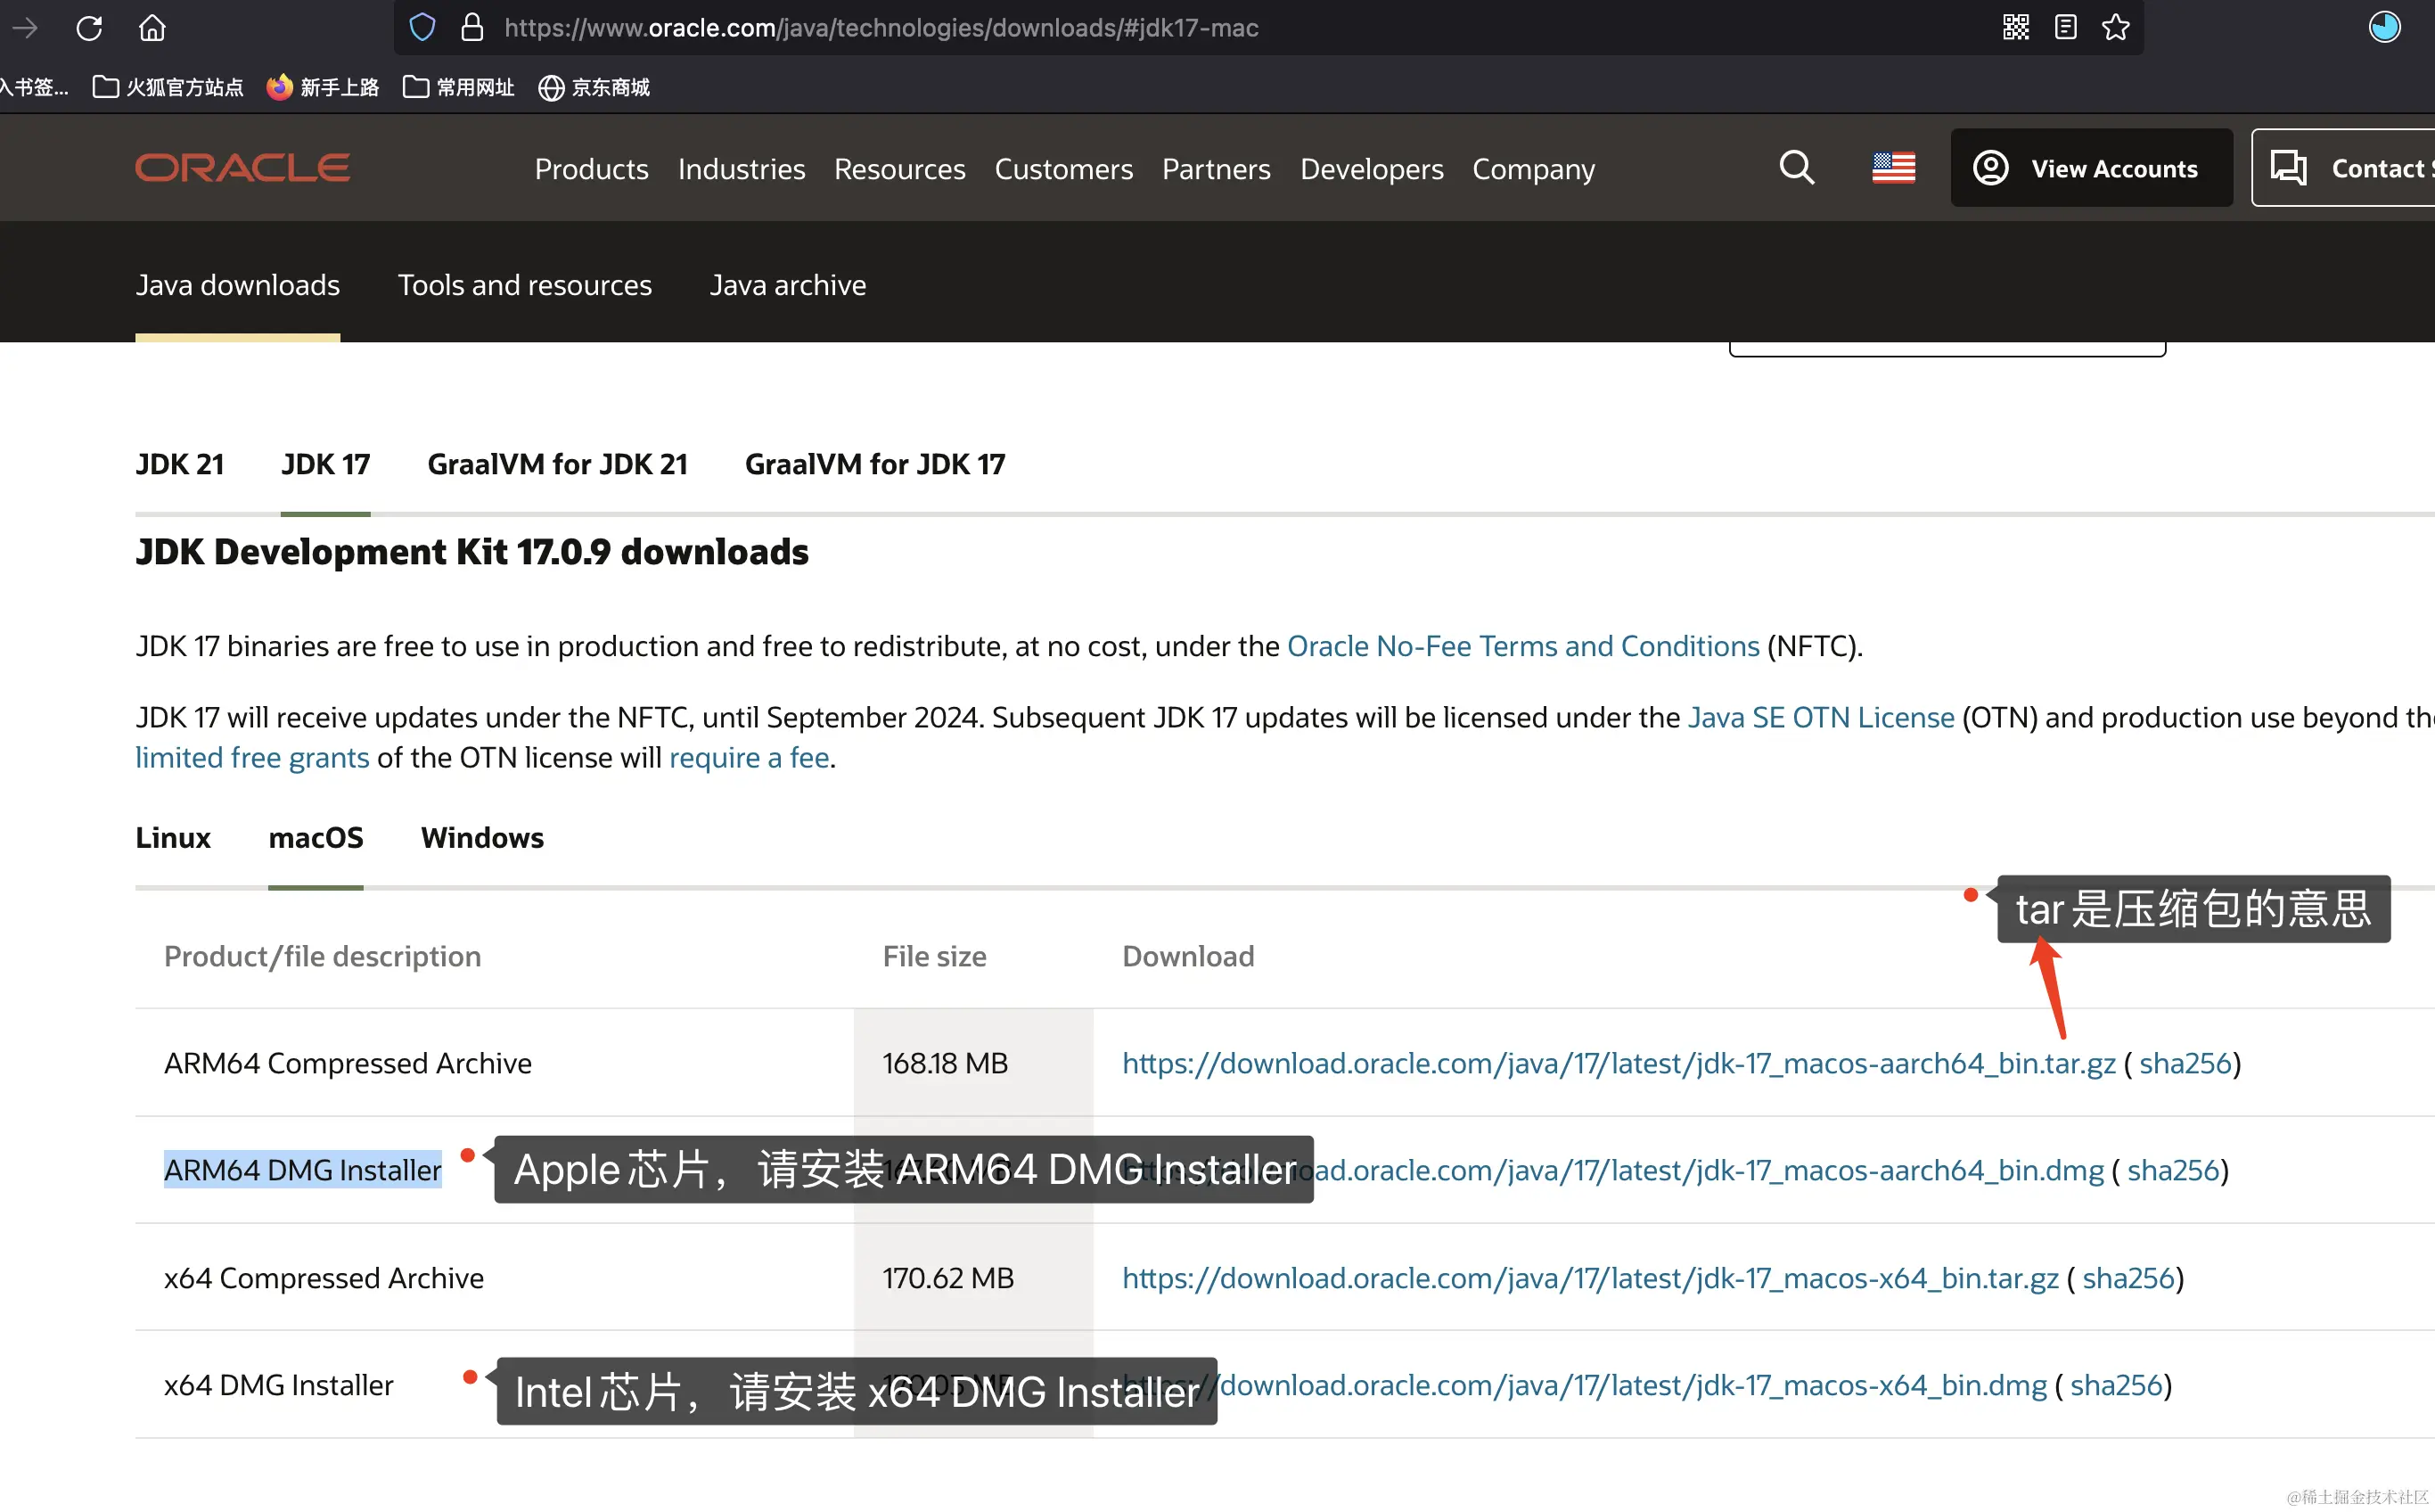
Task: Open sha256 for ARM64 DMG Installer
Action: coord(2173,1171)
